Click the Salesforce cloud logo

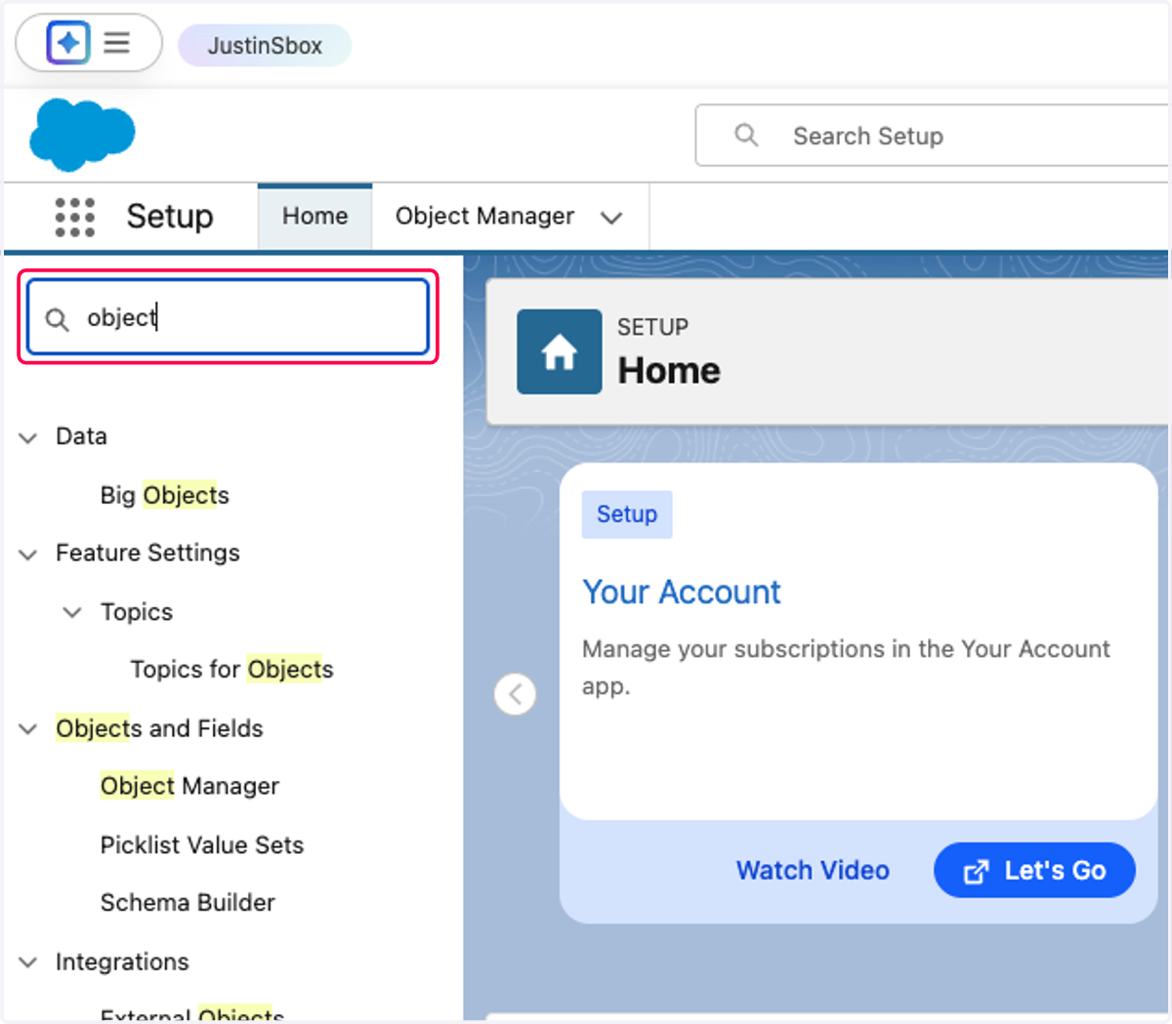(82, 134)
